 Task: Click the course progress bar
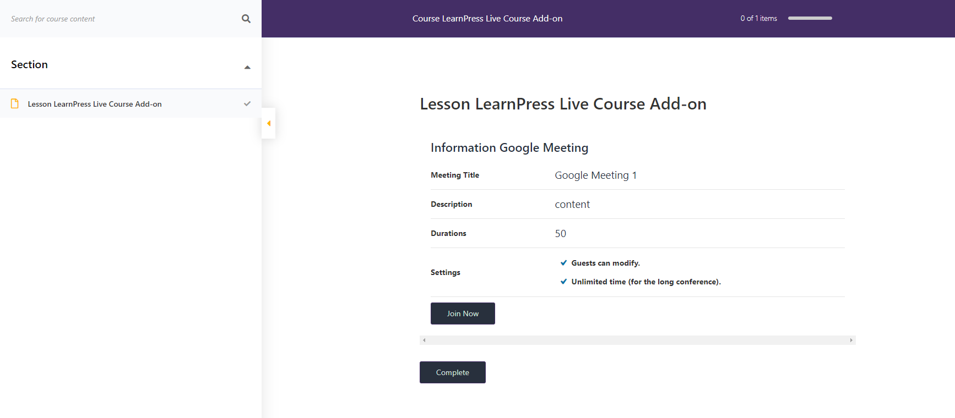tap(810, 18)
